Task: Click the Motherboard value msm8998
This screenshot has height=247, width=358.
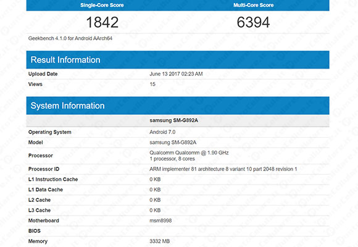Action: 160,220
